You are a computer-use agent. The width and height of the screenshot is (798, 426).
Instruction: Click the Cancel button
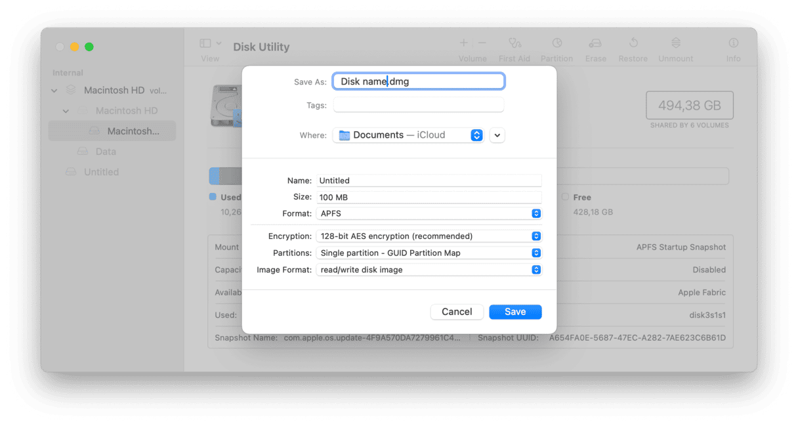[457, 312]
